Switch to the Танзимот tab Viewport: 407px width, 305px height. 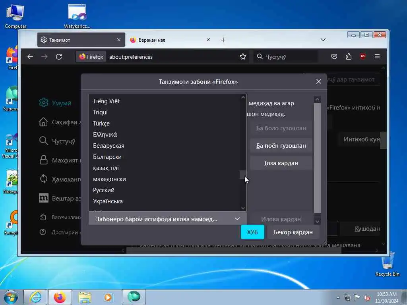point(81,40)
